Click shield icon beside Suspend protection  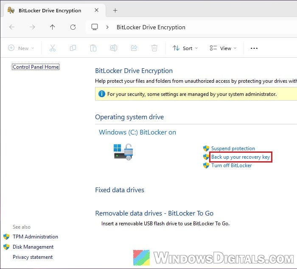(x=206, y=149)
